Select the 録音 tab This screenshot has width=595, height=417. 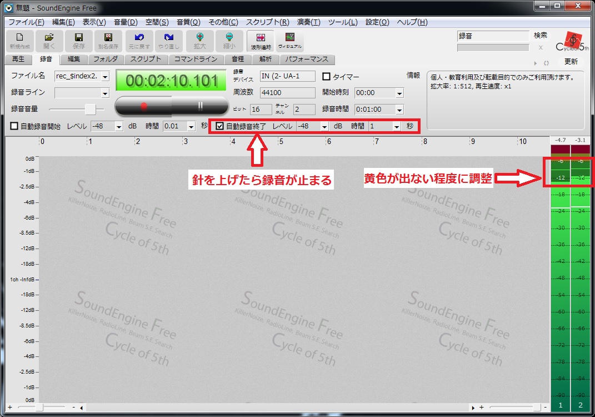tap(46, 59)
